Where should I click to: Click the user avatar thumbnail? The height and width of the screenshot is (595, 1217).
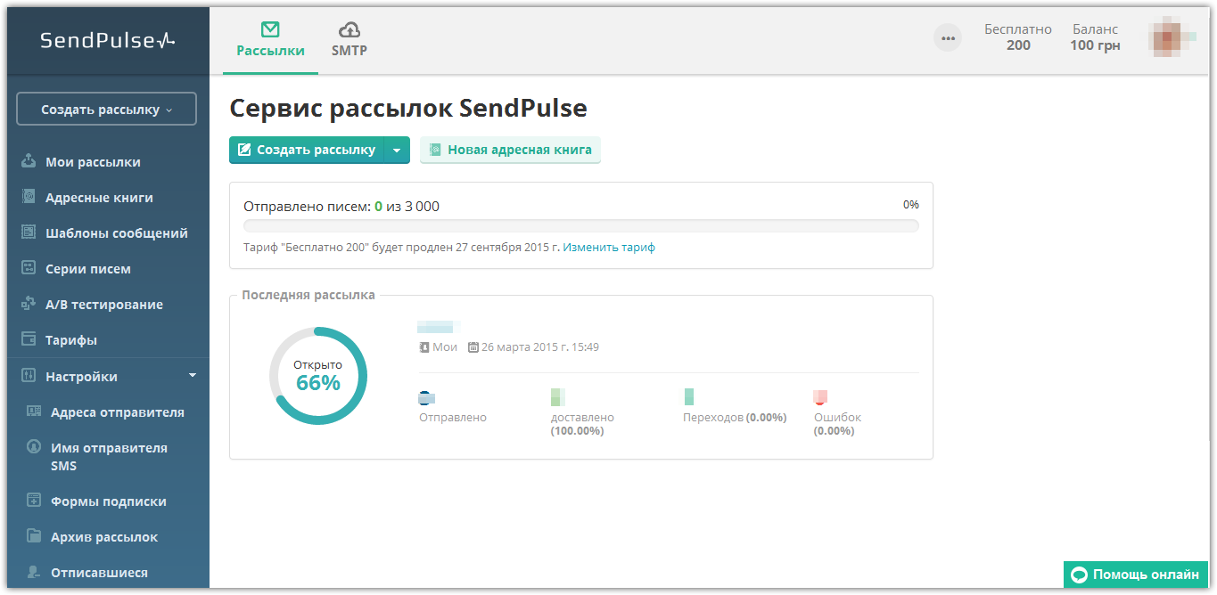[1172, 37]
